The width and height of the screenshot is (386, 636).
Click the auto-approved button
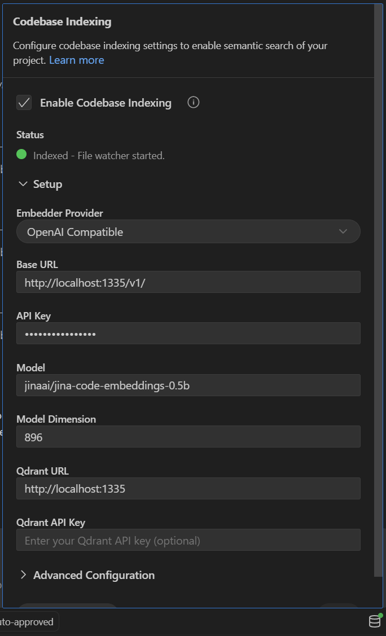[x=28, y=622]
